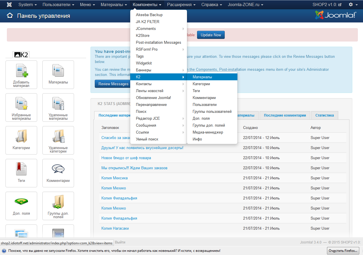Click the home icon beside Панель управления
The height and width of the screenshot is (255, 363).
[10, 16]
